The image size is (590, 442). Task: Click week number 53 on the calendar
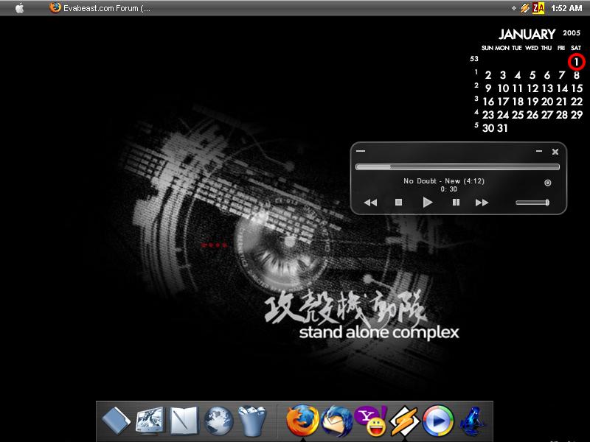[474, 59]
